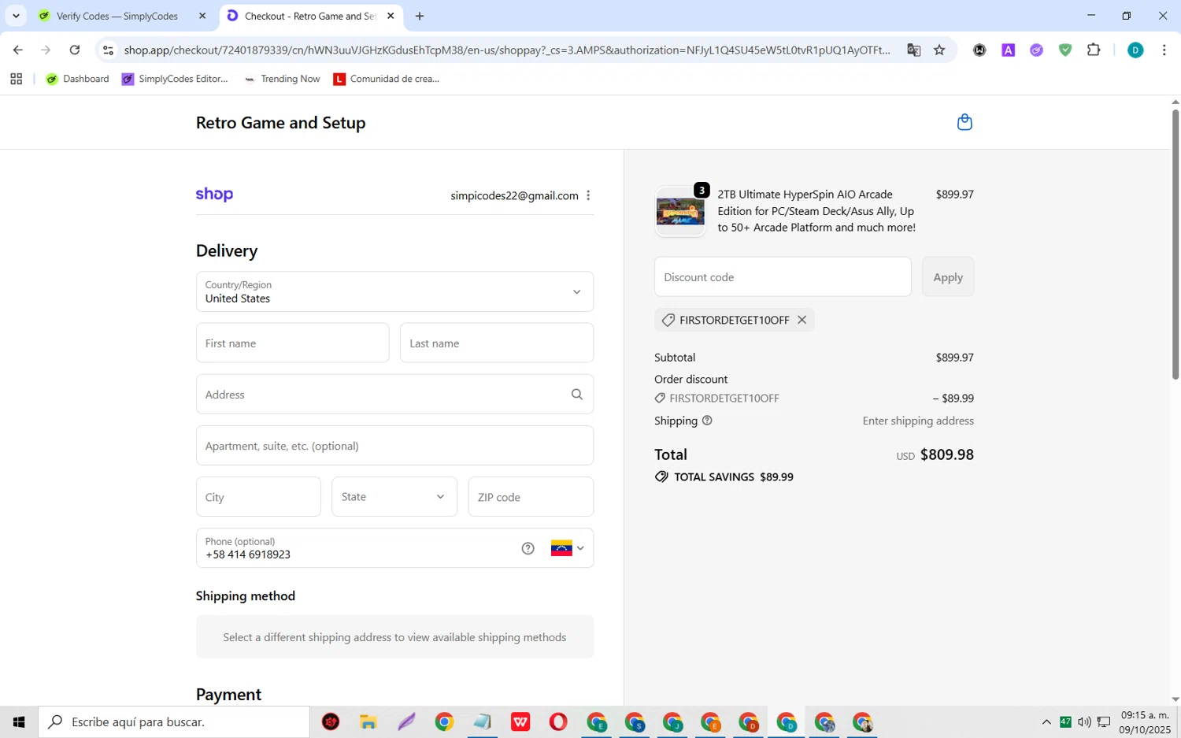This screenshot has height=738, width=1181.
Task: Open the Chrome three-dot menu
Action: pyautogui.click(x=1164, y=50)
